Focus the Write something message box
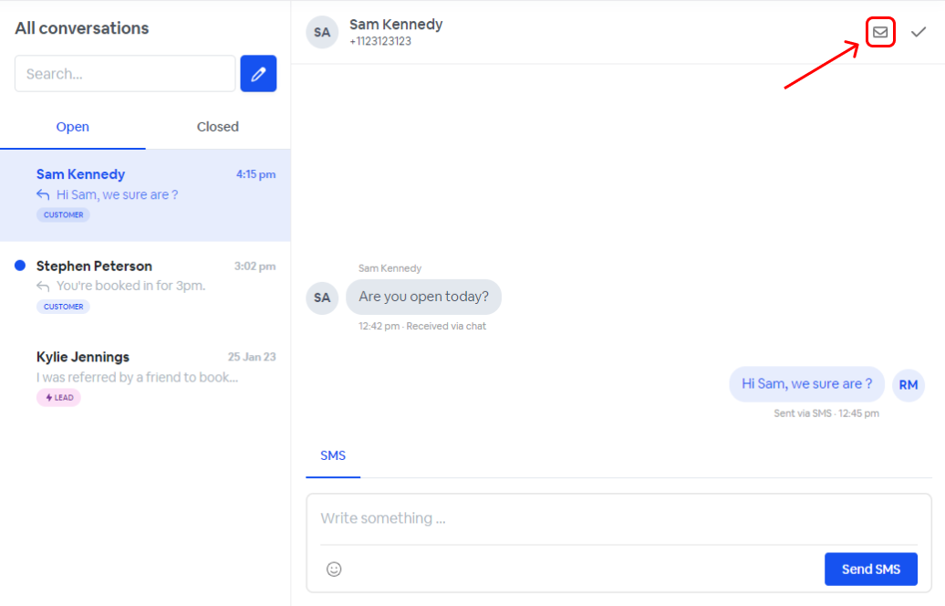 tap(618, 518)
